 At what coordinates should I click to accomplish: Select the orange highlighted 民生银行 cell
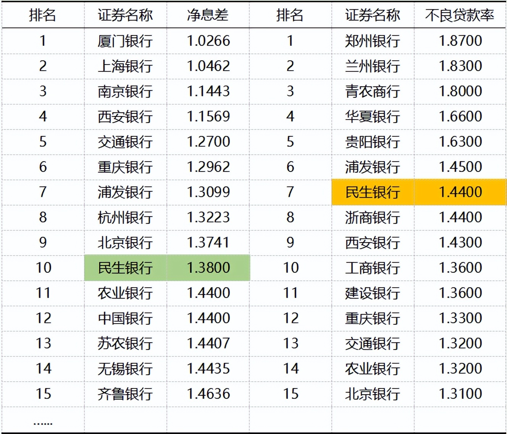(x=373, y=192)
